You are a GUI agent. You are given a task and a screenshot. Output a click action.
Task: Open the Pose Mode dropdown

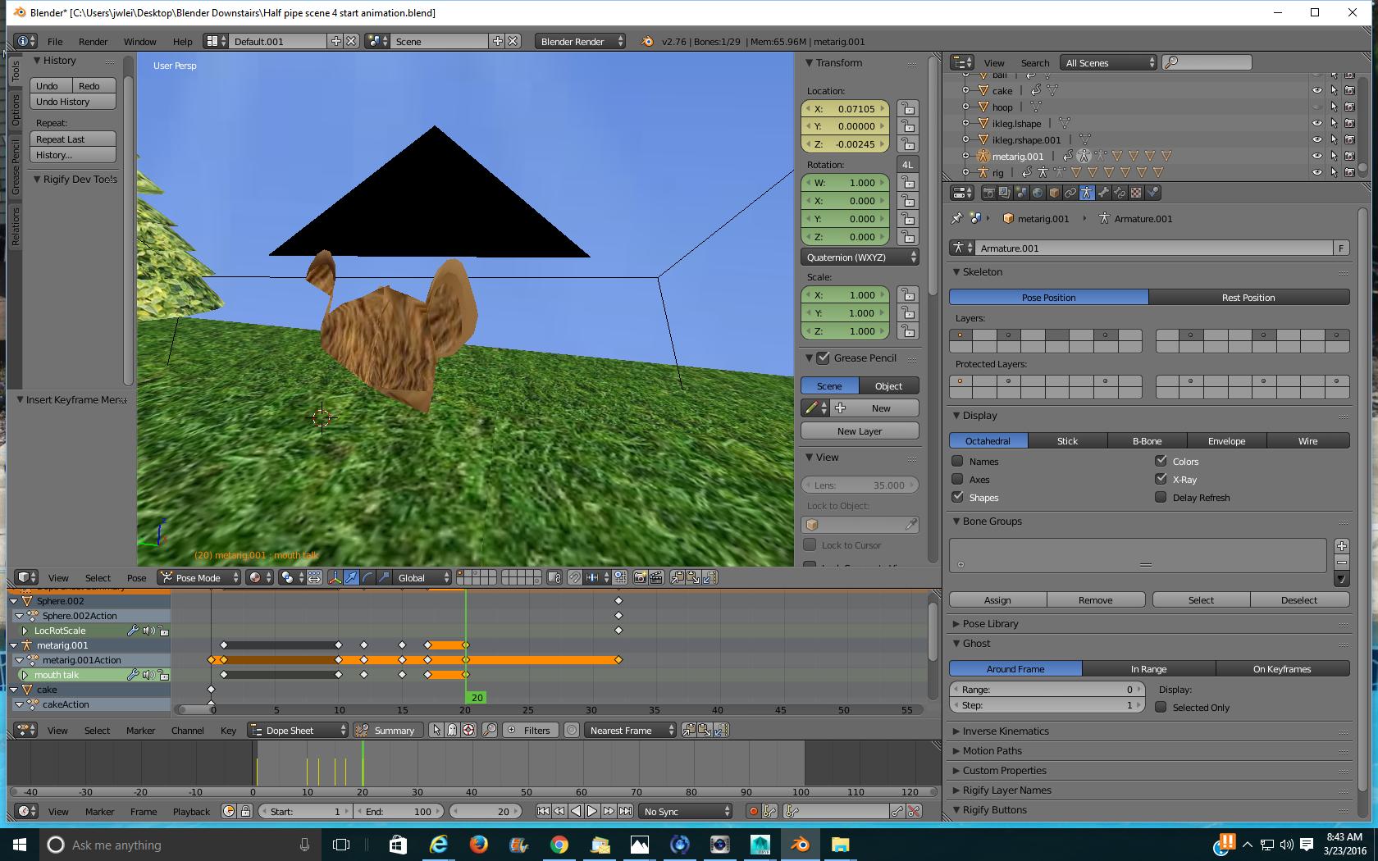click(199, 577)
